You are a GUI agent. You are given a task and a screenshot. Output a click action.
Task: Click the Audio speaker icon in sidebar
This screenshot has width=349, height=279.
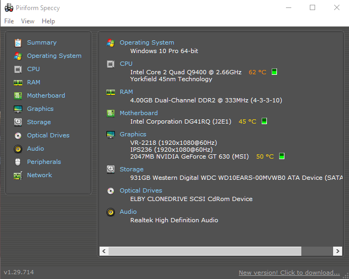click(18, 149)
